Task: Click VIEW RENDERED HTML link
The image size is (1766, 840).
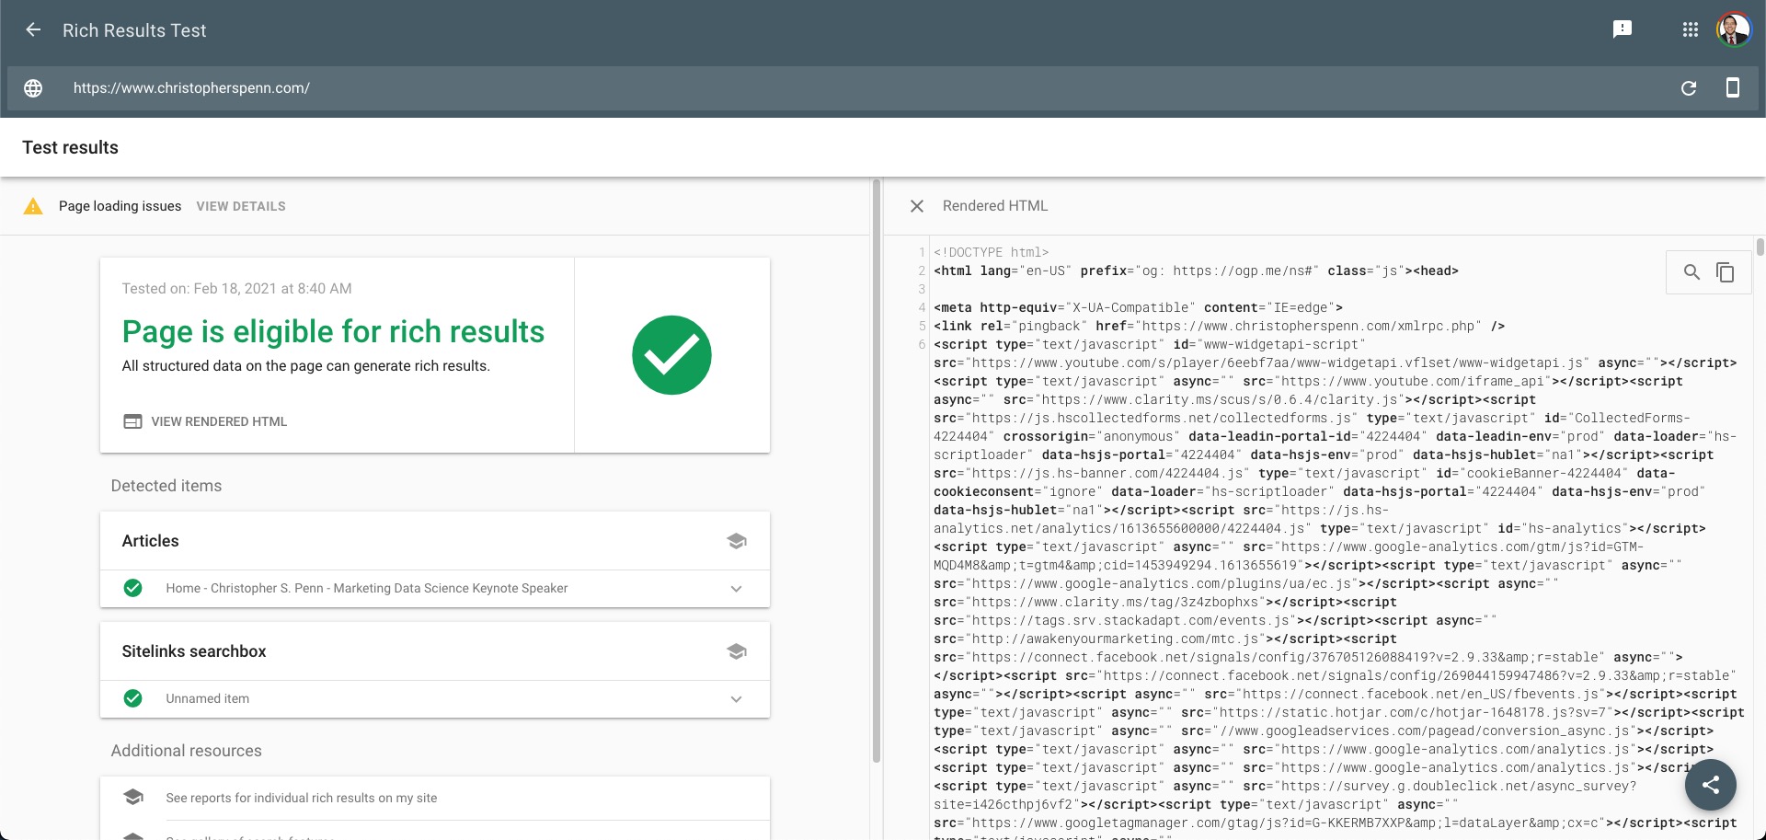Action: 219,421
